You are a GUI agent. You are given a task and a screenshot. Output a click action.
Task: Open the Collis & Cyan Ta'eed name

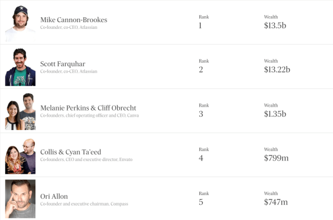tap(70, 152)
